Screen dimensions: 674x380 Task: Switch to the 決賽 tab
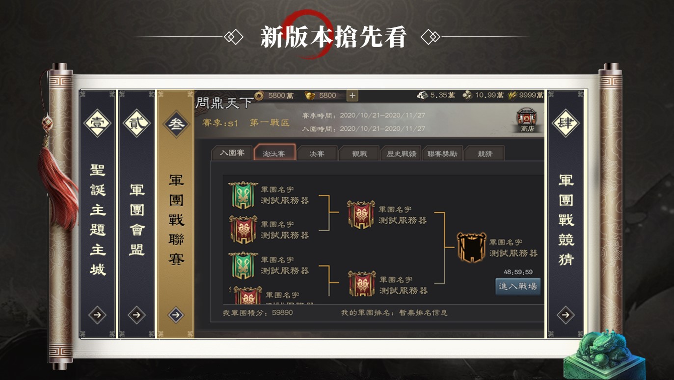coord(317,153)
